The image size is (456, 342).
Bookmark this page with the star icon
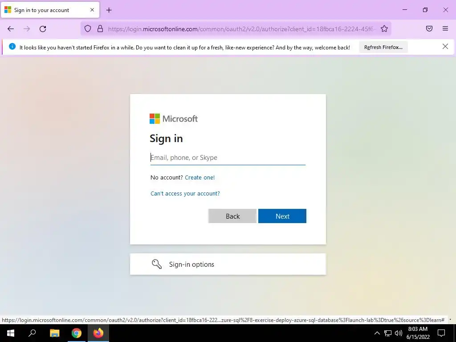(x=384, y=28)
